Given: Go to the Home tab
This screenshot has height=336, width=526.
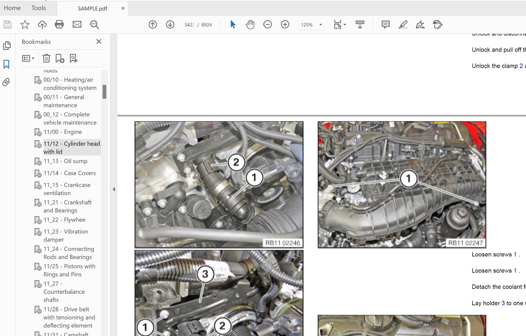Looking at the screenshot, I should pyautogui.click(x=12, y=8).
